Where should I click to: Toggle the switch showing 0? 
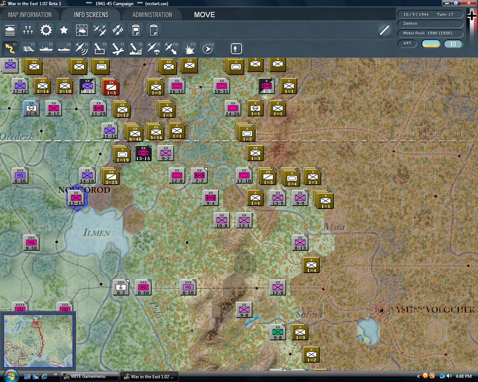(453, 44)
